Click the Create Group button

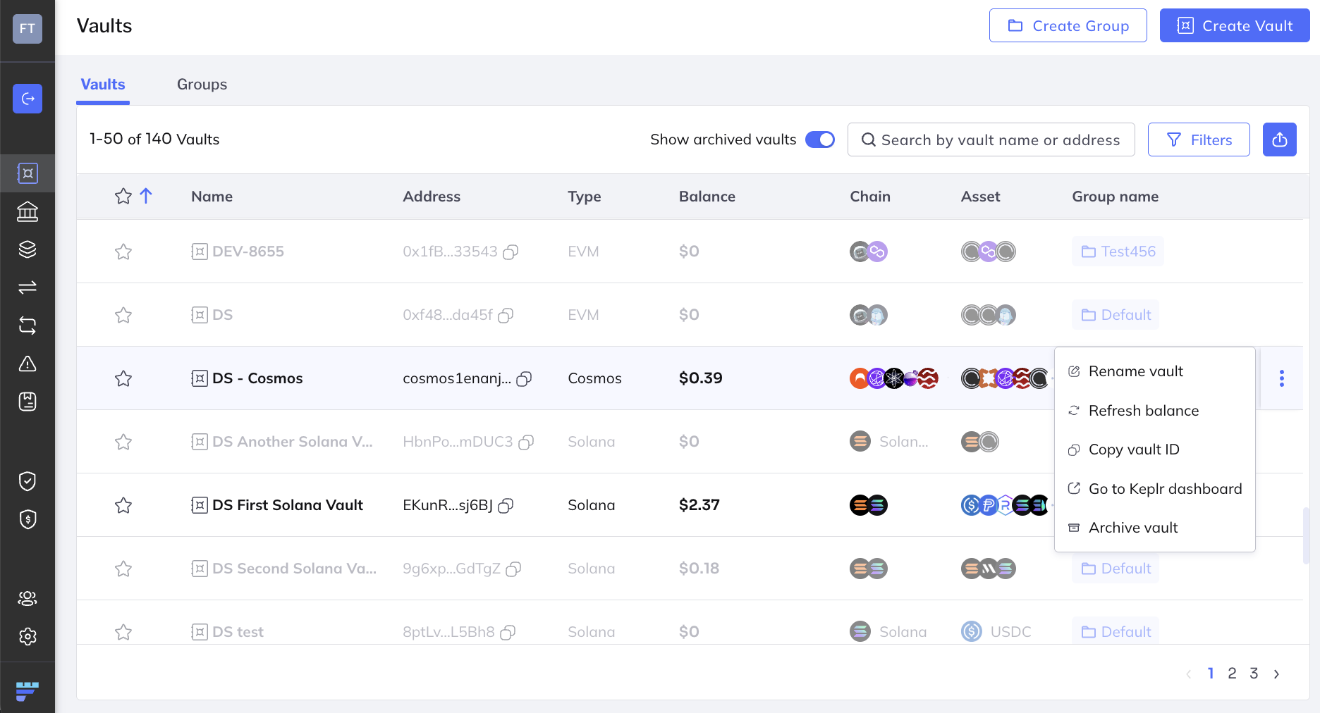pyautogui.click(x=1068, y=26)
